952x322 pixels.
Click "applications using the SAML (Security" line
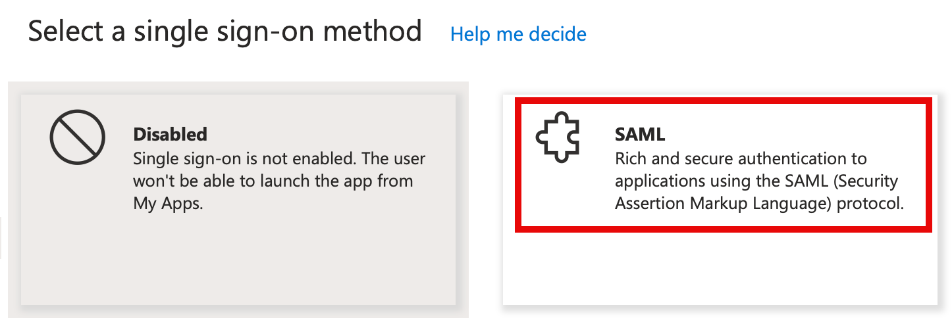[756, 181]
